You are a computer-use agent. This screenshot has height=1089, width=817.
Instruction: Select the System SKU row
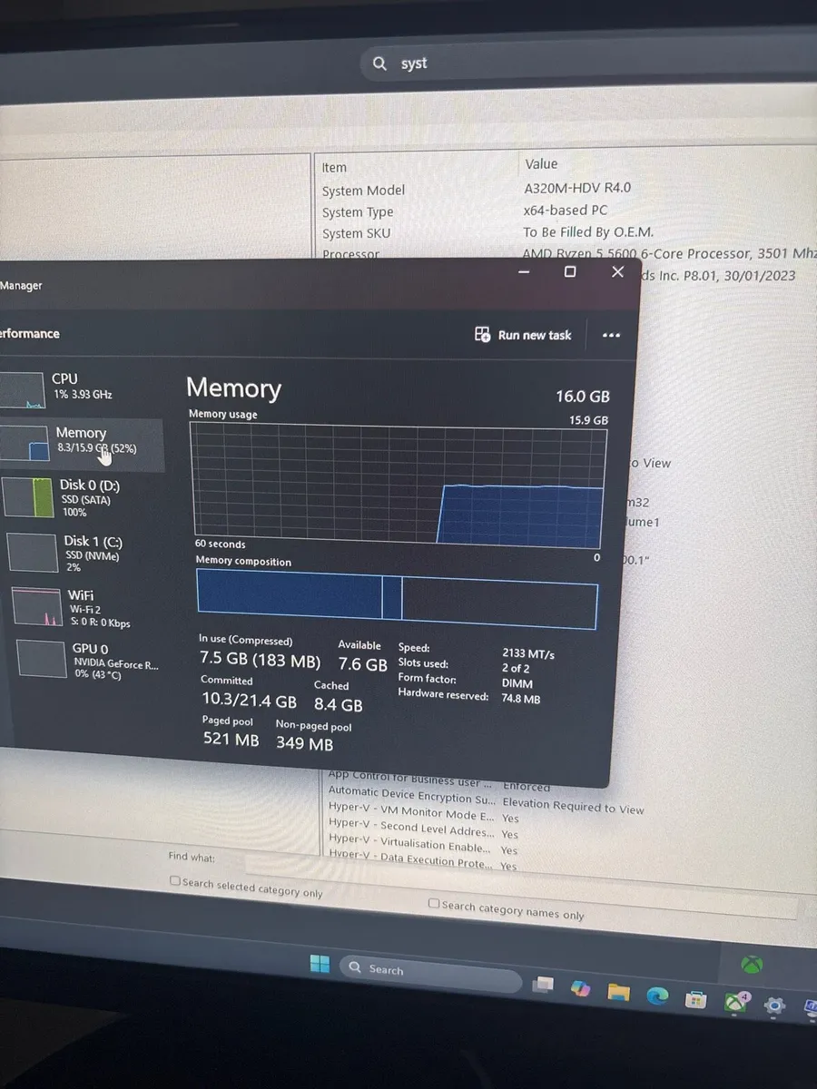[x=567, y=232]
